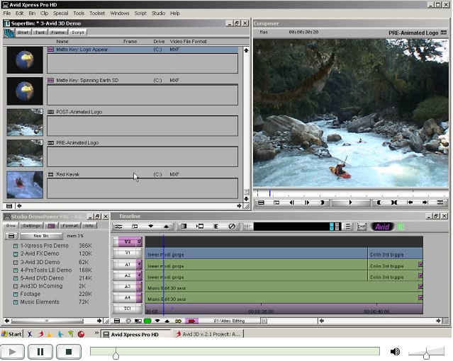
Task: Set Mark OUT in the Composer
Action: (379, 202)
